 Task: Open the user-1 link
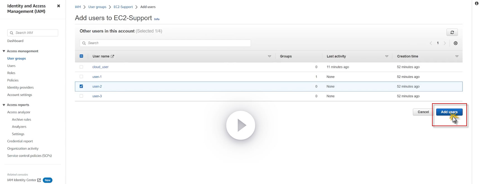coord(97,77)
